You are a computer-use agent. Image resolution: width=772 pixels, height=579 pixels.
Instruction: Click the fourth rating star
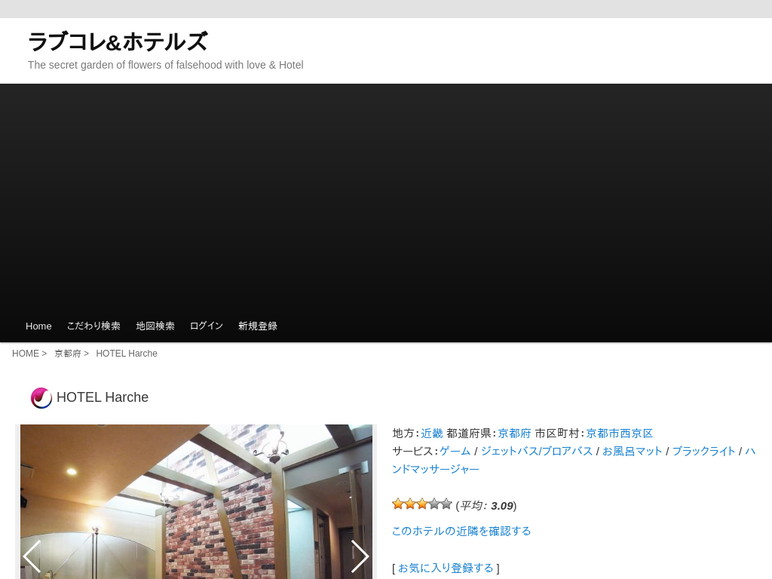click(434, 504)
